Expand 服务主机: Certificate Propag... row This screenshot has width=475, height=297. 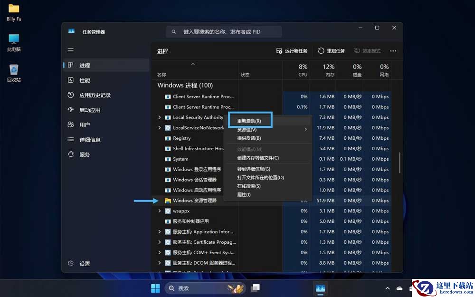pyautogui.click(x=160, y=242)
